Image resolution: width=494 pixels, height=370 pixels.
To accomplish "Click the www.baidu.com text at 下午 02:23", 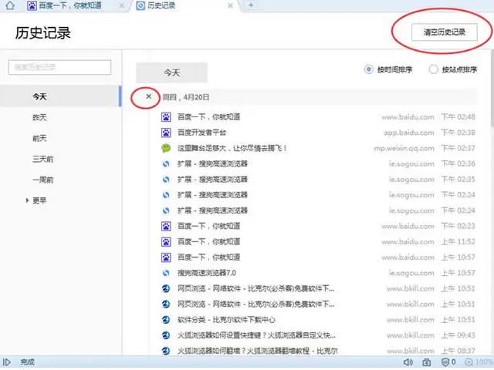I will [x=408, y=226].
